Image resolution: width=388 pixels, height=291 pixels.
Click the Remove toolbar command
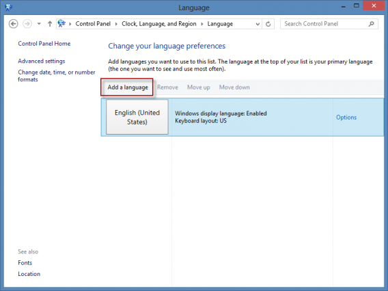click(x=167, y=87)
